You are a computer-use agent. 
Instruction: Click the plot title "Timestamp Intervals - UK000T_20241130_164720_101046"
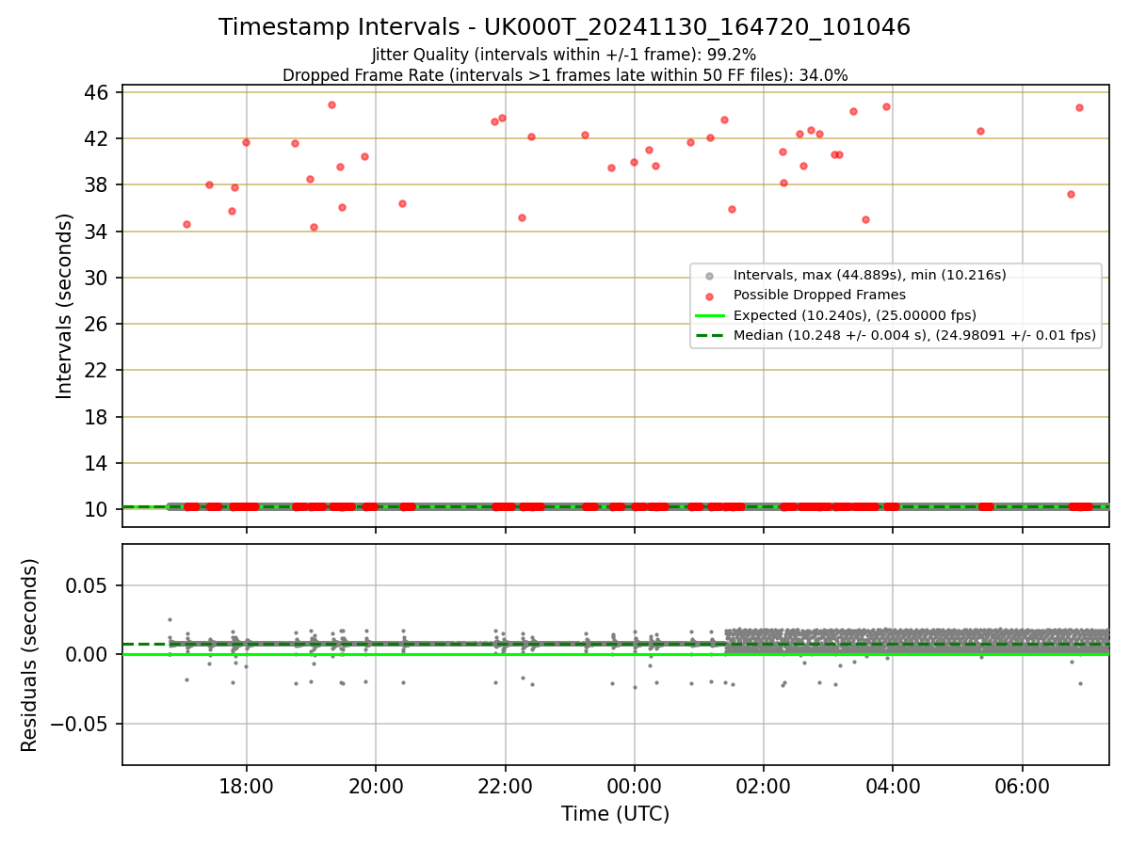coord(564,27)
